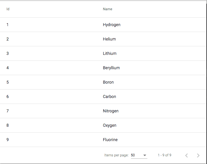Go to the previous page arrow
This screenshot has width=207, height=164.
pos(187,155)
